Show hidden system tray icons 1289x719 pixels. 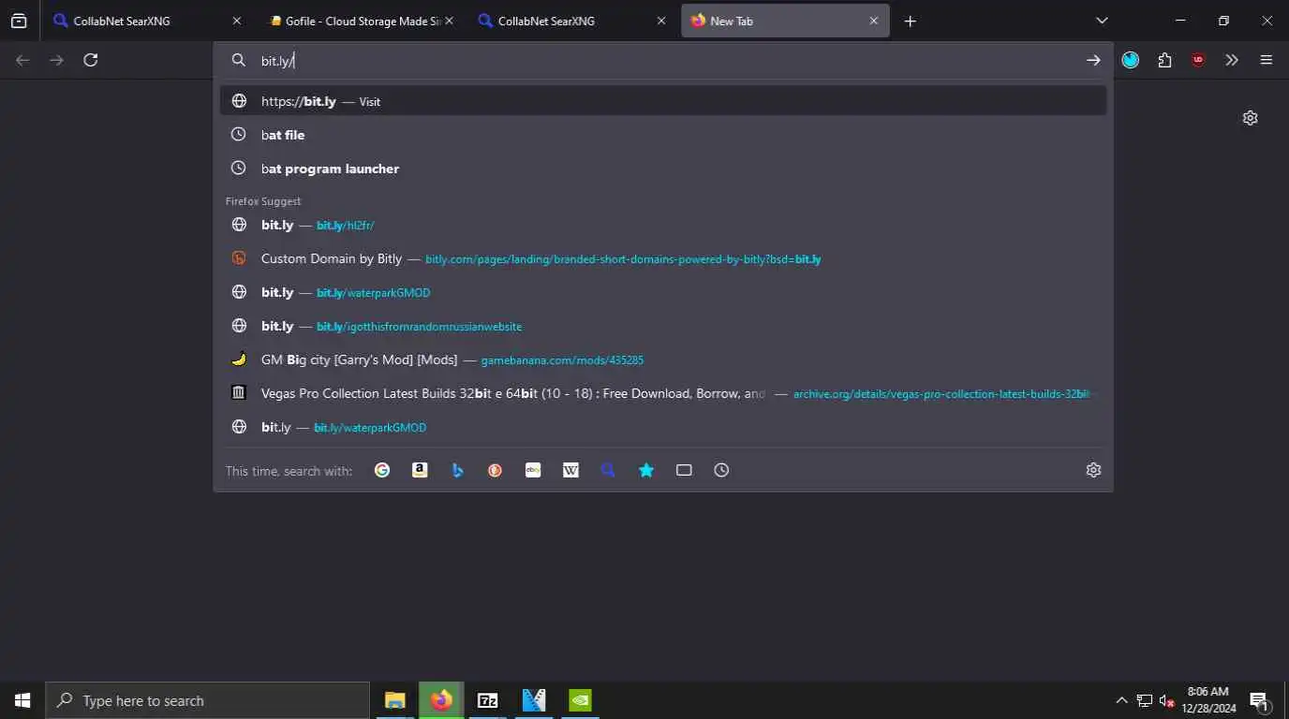coord(1121,700)
